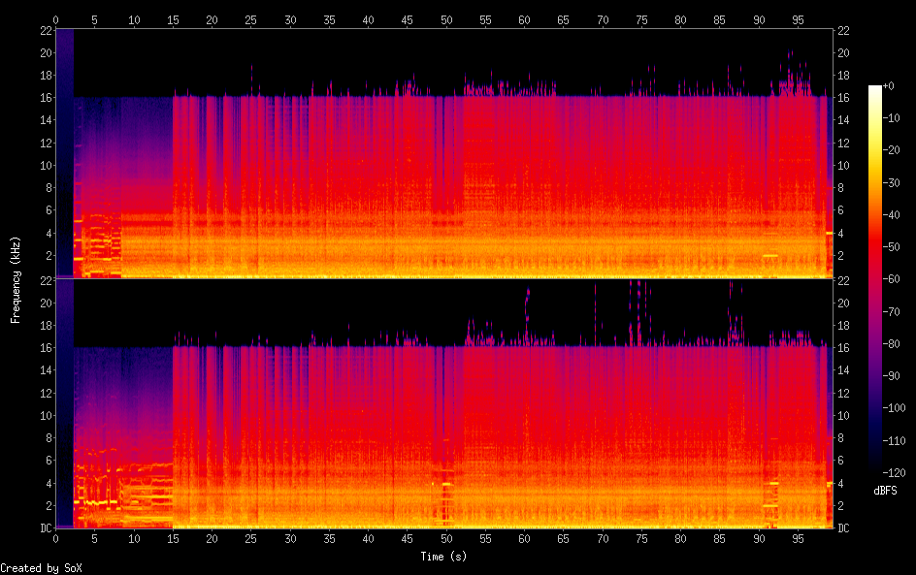Click 16 kHz tick on lower right axis
This screenshot has height=575, width=916.
click(844, 347)
